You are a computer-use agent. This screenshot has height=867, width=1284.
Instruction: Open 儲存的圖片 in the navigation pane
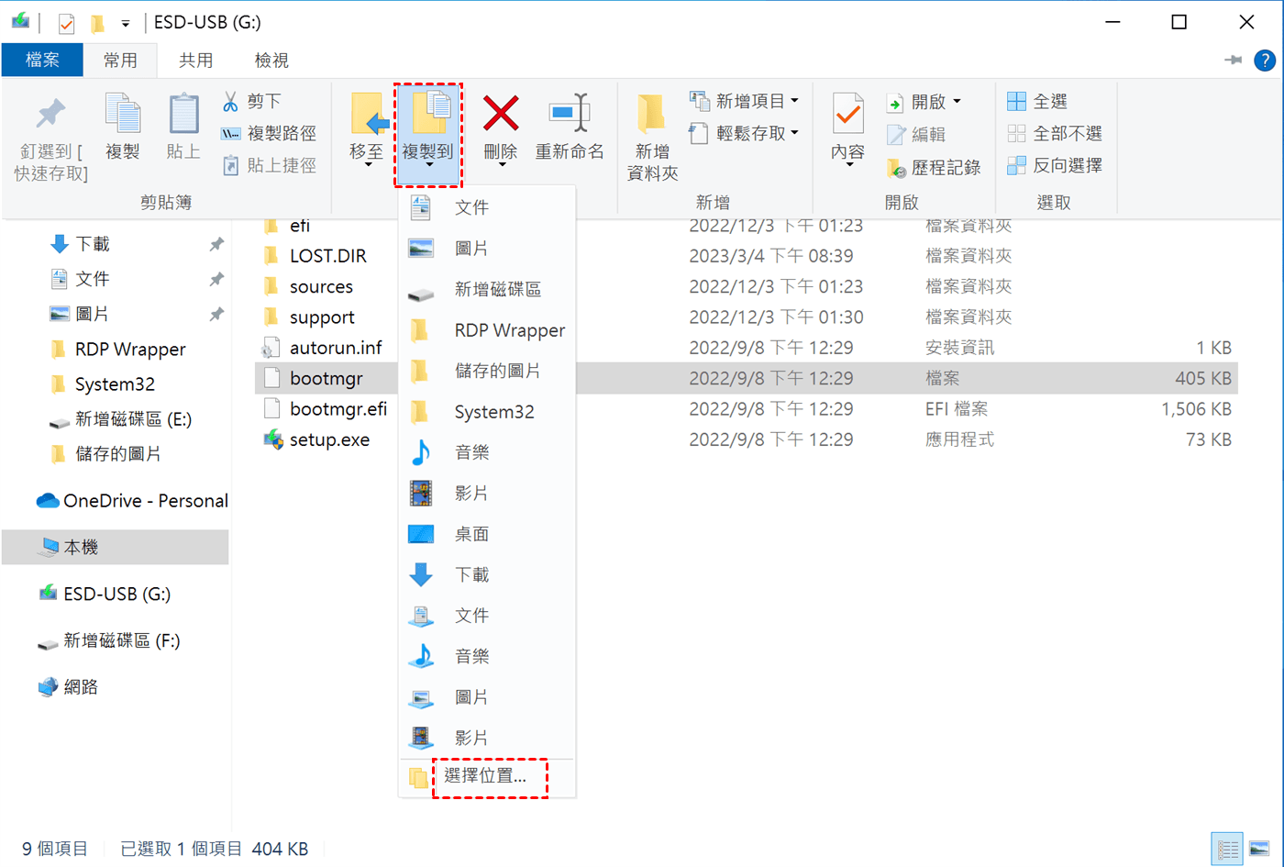(105, 454)
